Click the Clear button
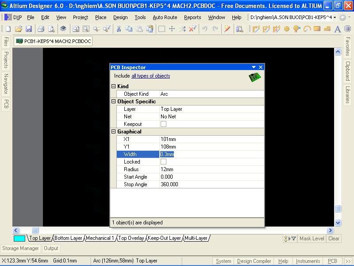The image size is (354, 266). click(334, 239)
